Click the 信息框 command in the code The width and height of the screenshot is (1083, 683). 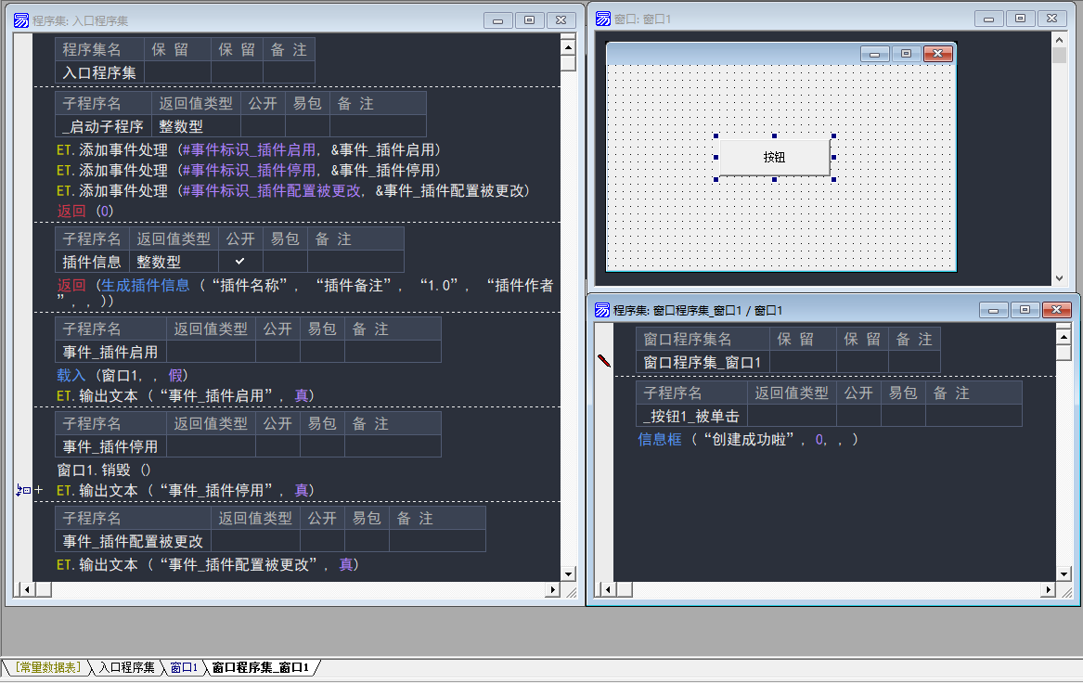pyautogui.click(x=659, y=439)
